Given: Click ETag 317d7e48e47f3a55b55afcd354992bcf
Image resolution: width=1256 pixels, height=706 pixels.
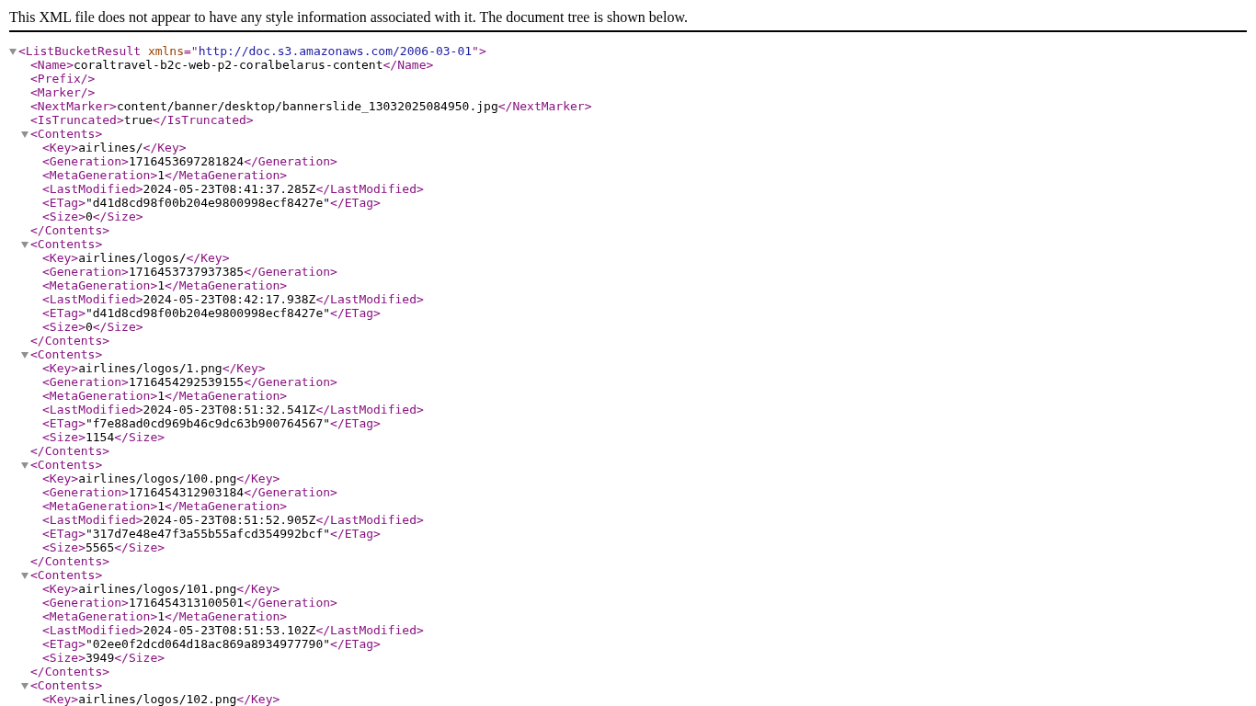Looking at the screenshot, I should click(x=208, y=534).
